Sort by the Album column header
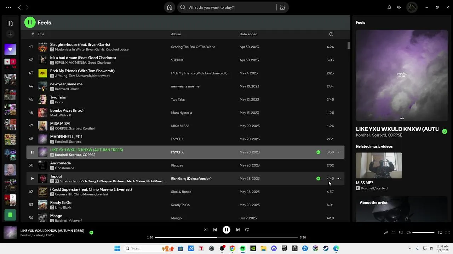453x254 pixels. 176,34
